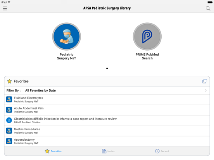The height and width of the screenshot is (160, 214).
Task: Tap the PRIME PubMed Search label
Action: 147,56
